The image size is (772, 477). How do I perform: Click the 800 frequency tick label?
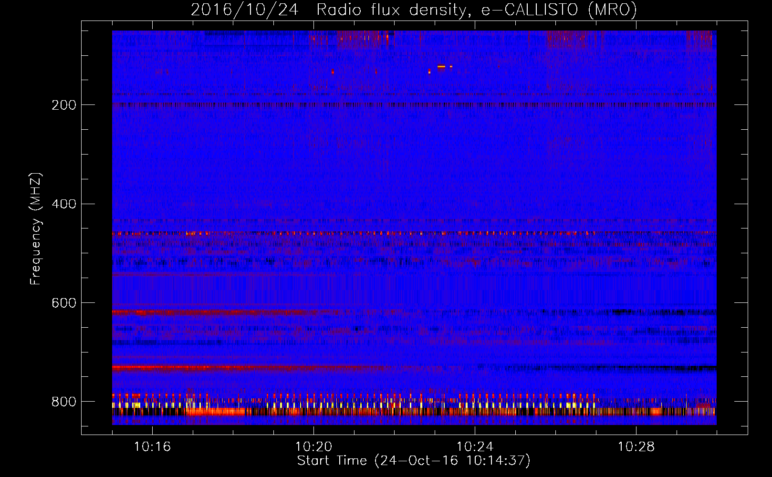pos(64,402)
